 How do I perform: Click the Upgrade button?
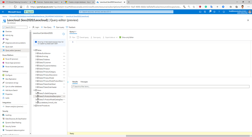pos(29,12)
